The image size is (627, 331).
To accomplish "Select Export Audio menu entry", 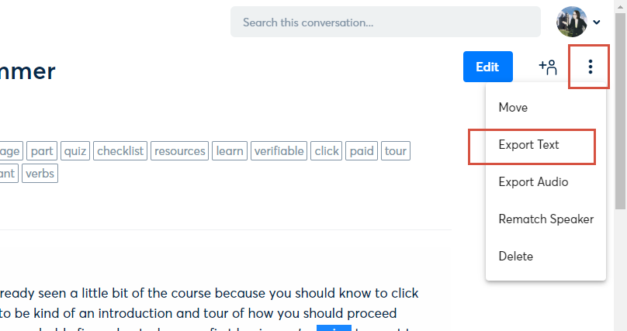I will click(533, 182).
